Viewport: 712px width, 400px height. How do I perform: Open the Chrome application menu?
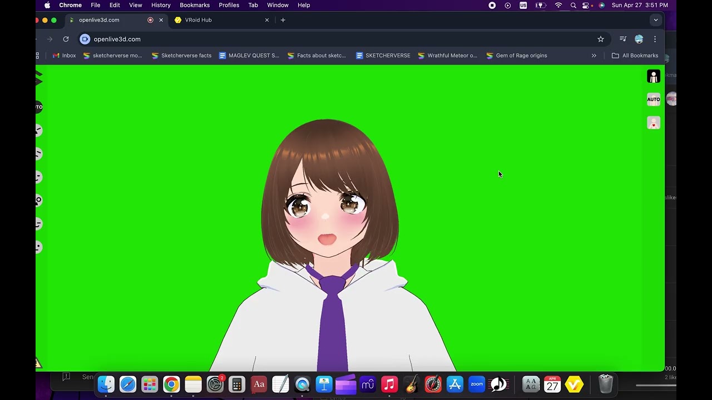pos(71,5)
